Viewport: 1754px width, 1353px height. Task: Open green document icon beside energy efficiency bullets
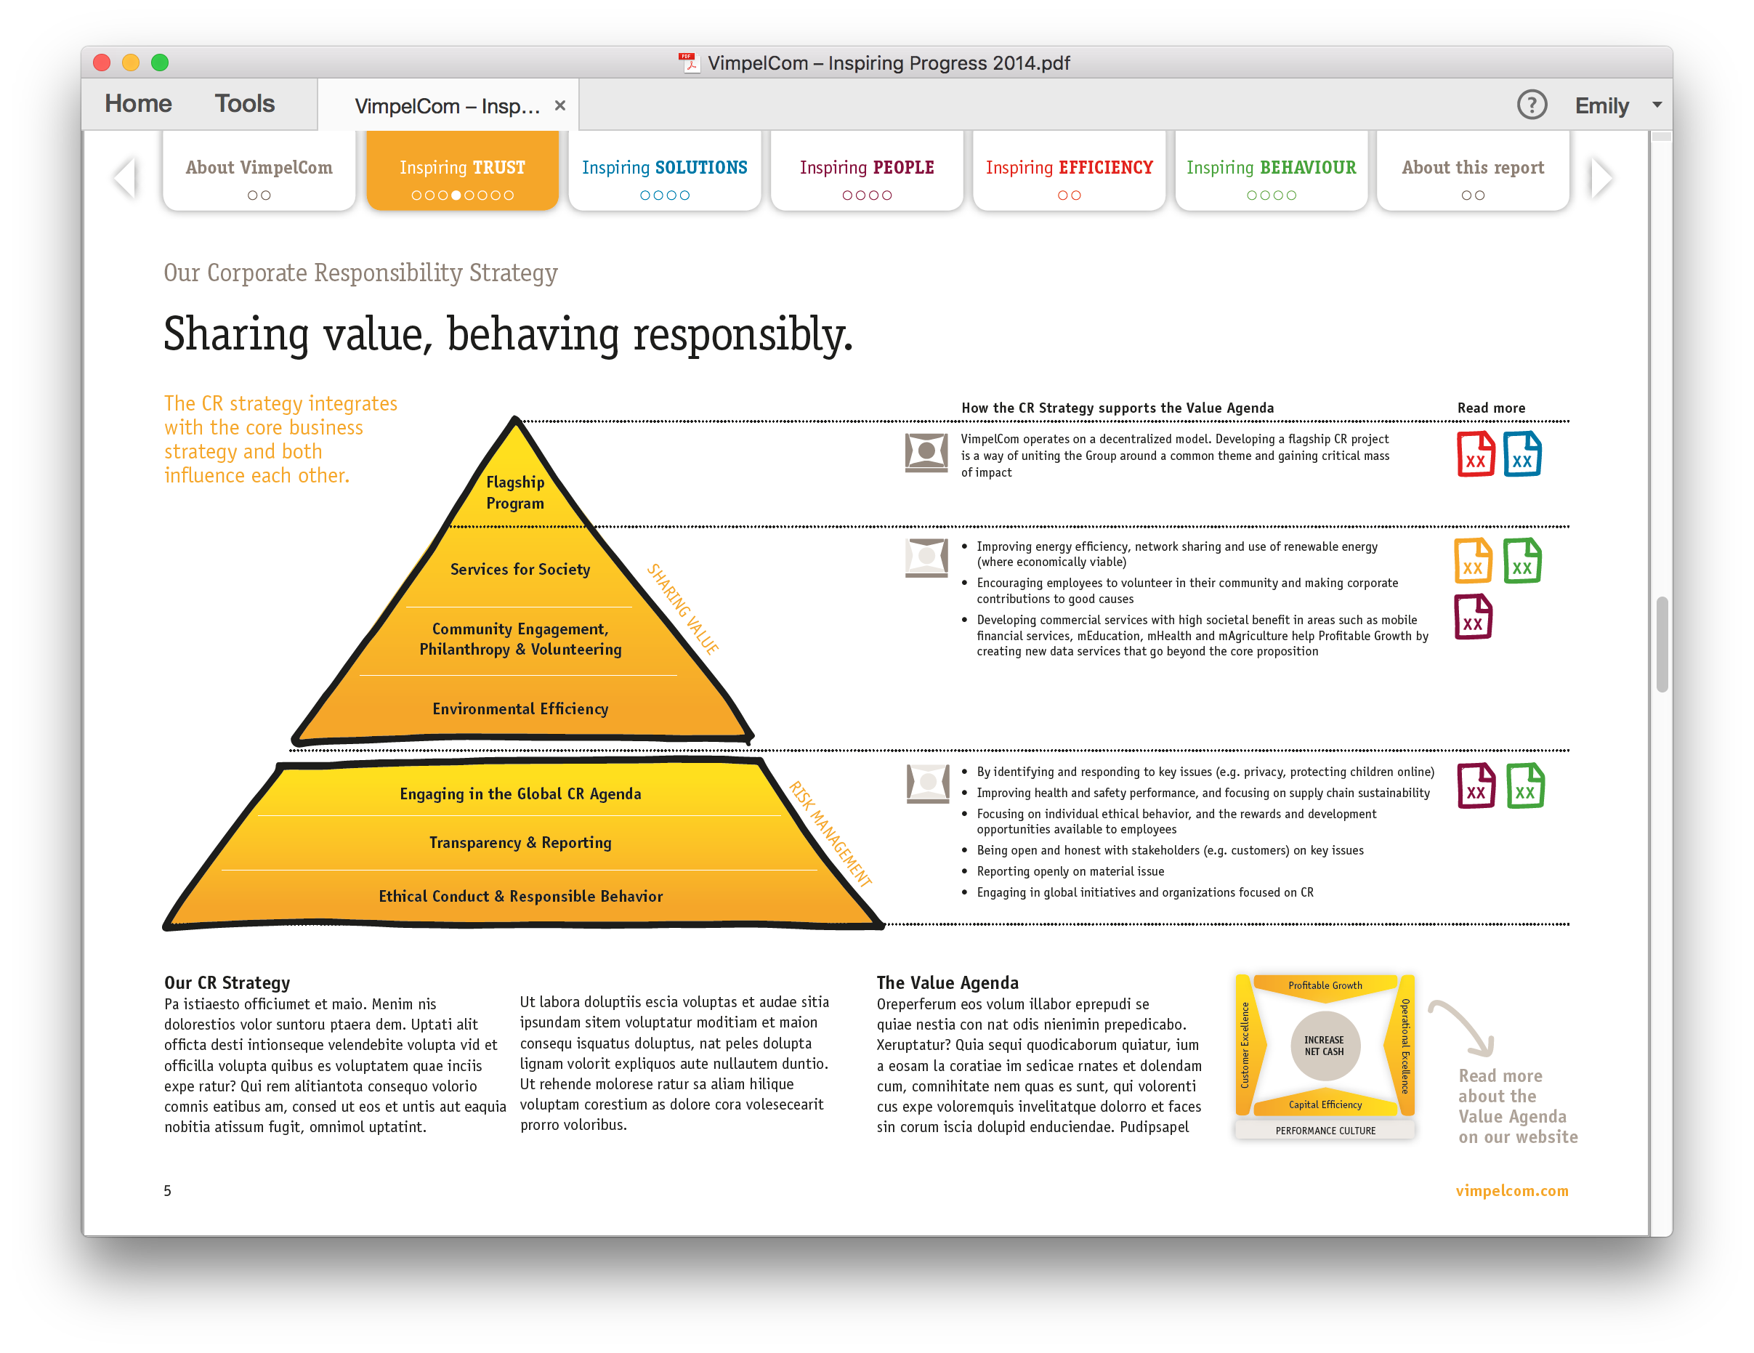[x=1522, y=560]
